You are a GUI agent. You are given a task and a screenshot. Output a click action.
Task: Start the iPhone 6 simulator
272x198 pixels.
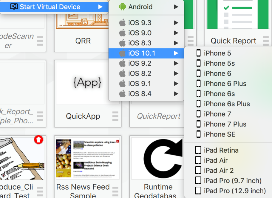228,73
